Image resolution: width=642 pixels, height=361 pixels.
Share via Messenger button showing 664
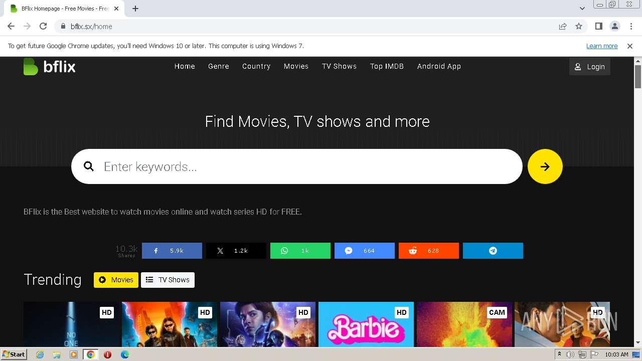click(x=365, y=251)
